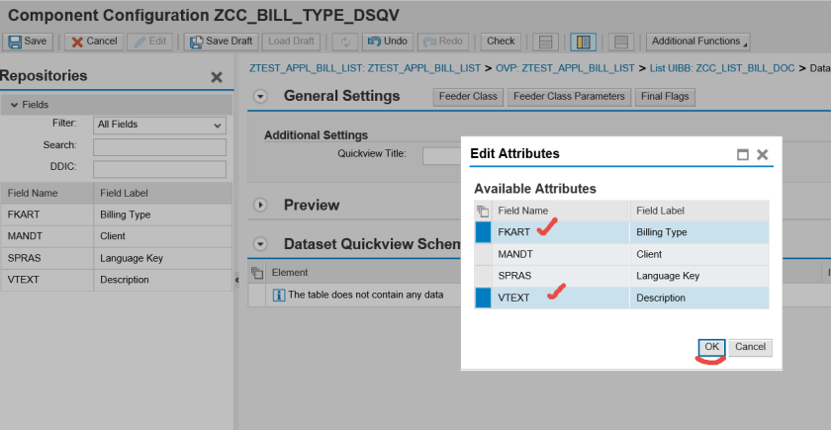Confirm the dialog with OK
The image size is (831, 430).
[711, 347]
